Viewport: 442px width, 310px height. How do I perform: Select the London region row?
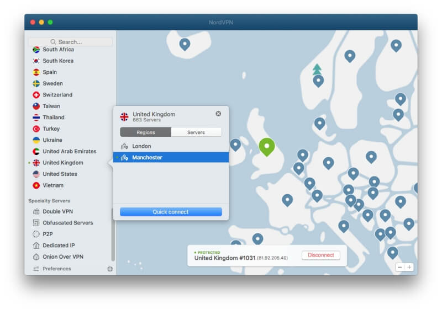pos(171,146)
